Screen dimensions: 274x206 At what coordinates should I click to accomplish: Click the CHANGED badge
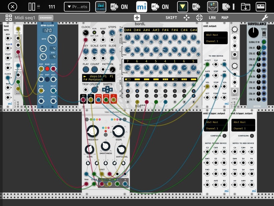45,18
